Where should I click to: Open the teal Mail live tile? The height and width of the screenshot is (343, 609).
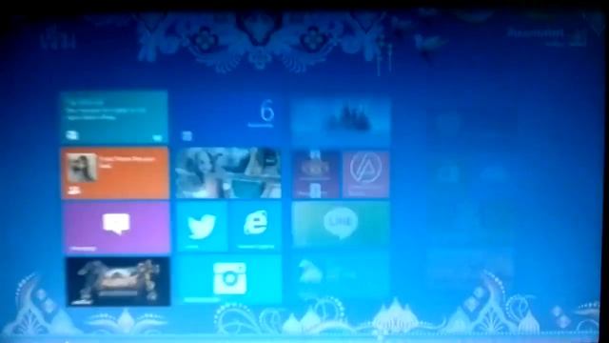114,117
